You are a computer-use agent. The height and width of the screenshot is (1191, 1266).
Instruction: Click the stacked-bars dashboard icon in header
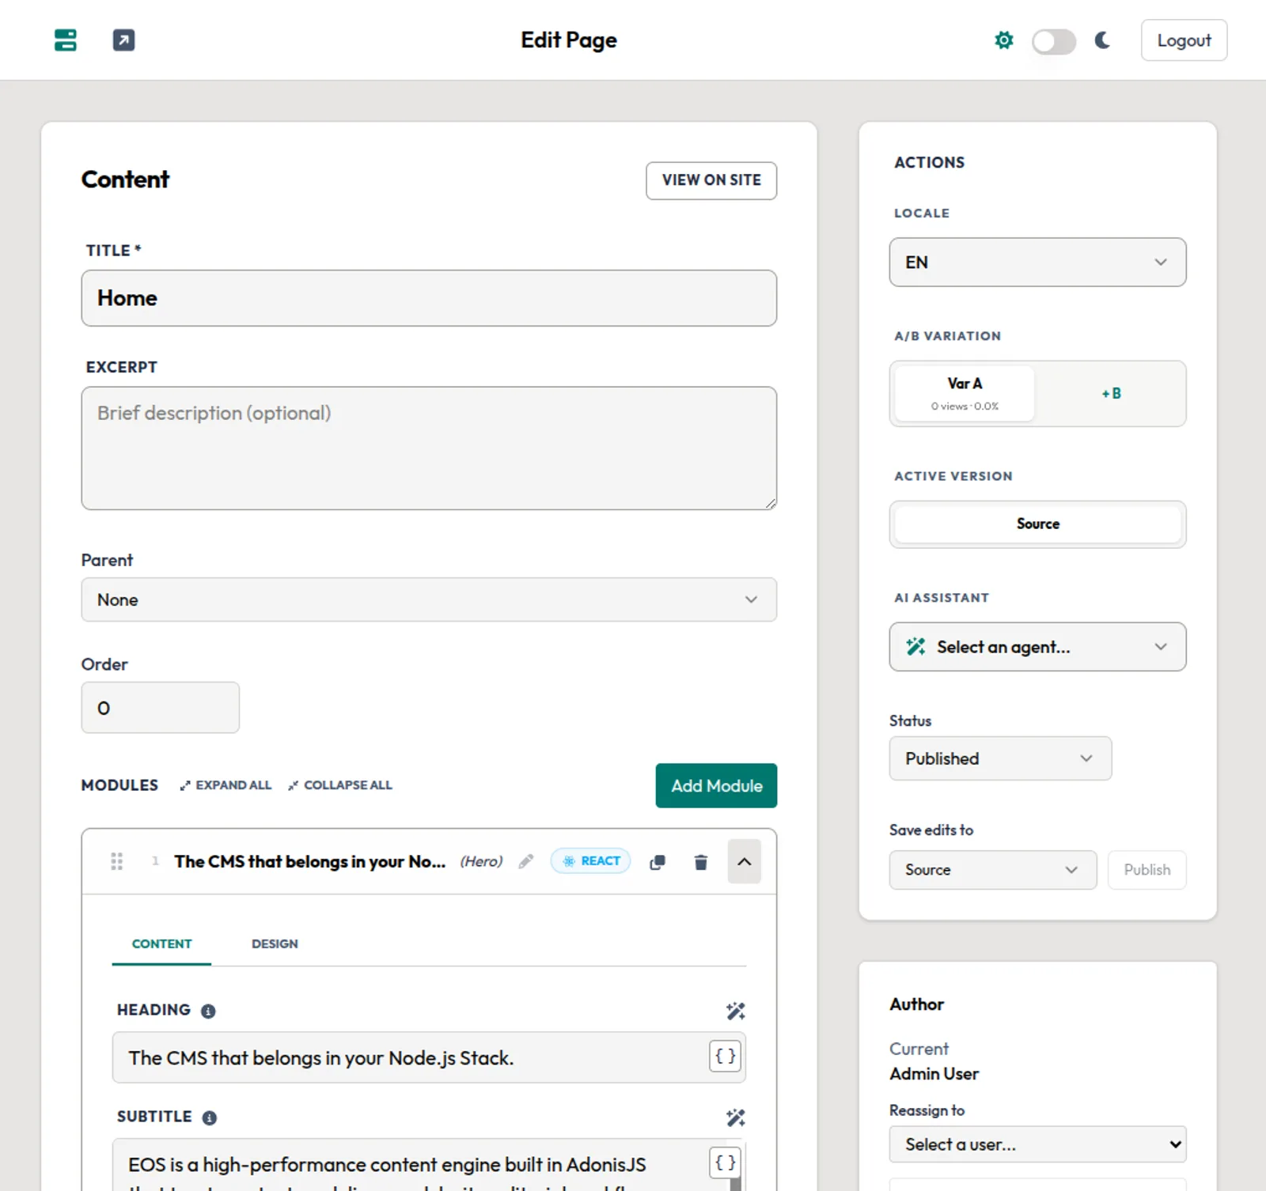pyautogui.click(x=65, y=40)
